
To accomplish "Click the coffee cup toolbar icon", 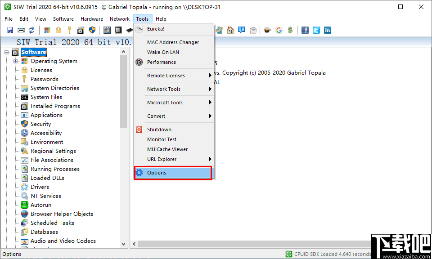I will coord(267,30).
